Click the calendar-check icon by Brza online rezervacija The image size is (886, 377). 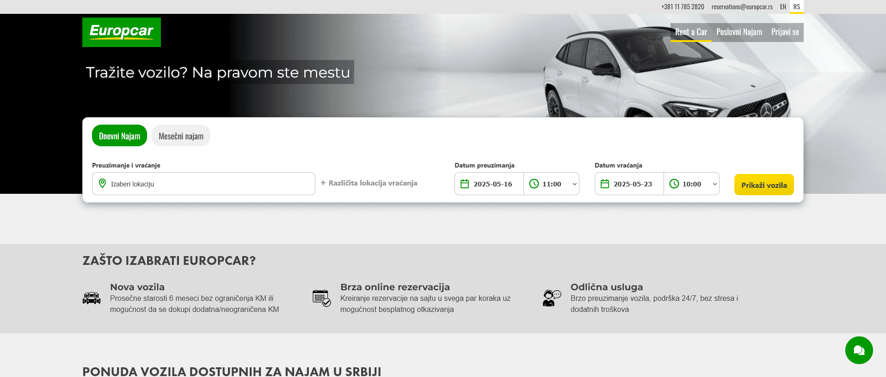coord(322,298)
